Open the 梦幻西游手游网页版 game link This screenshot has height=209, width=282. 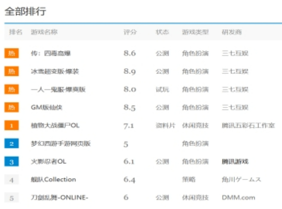pos(61,144)
